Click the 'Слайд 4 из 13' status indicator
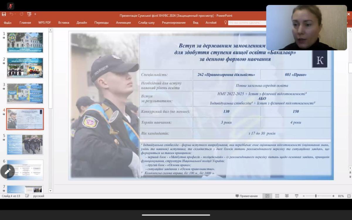 (x=11, y=196)
